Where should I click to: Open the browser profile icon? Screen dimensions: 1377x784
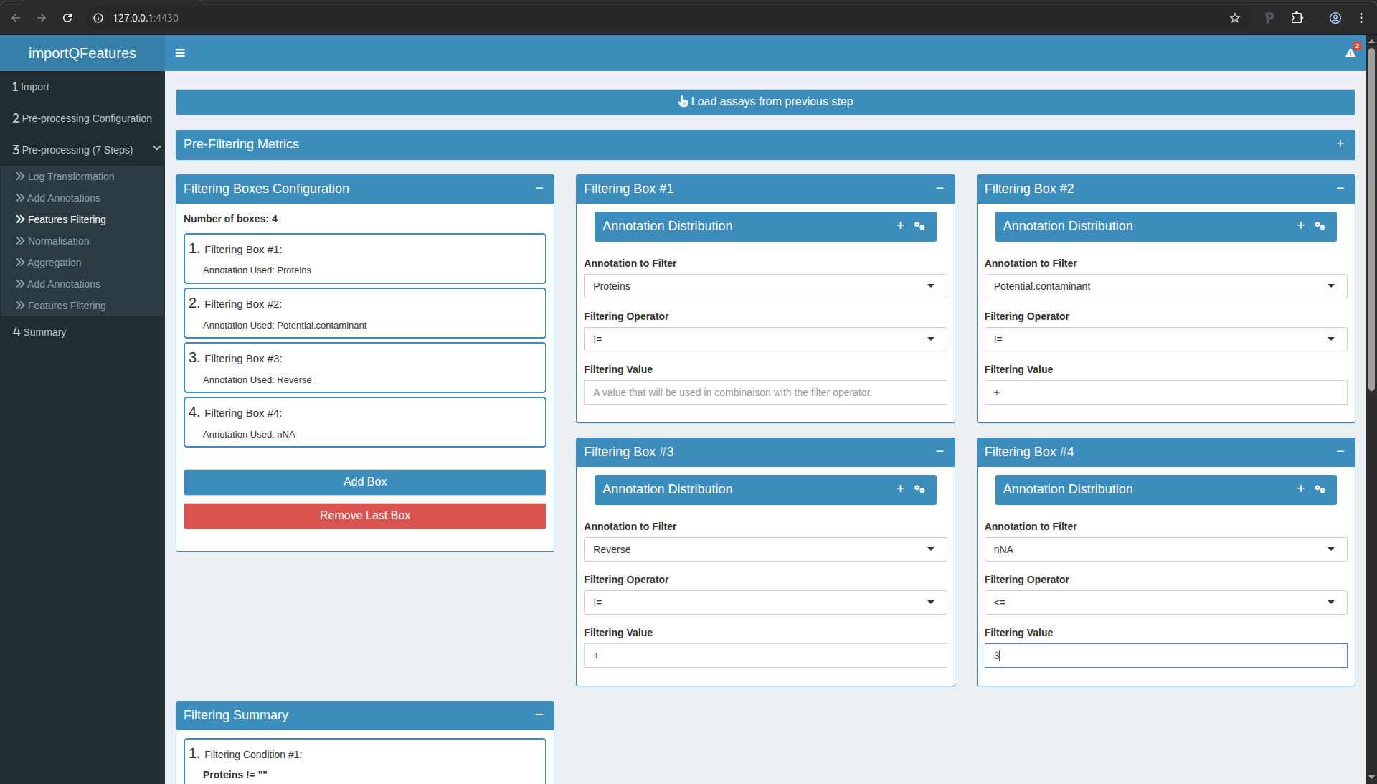pyautogui.click(x=1335, y=18)
